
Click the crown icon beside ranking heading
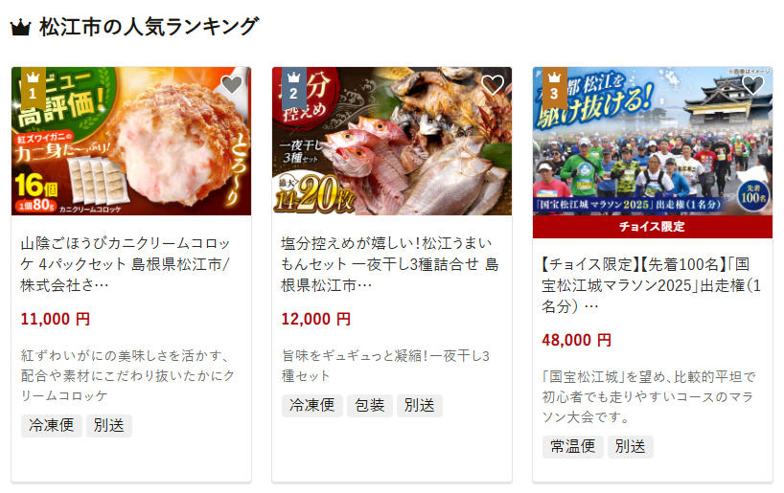pyautogui.click(x=20, y=28)
